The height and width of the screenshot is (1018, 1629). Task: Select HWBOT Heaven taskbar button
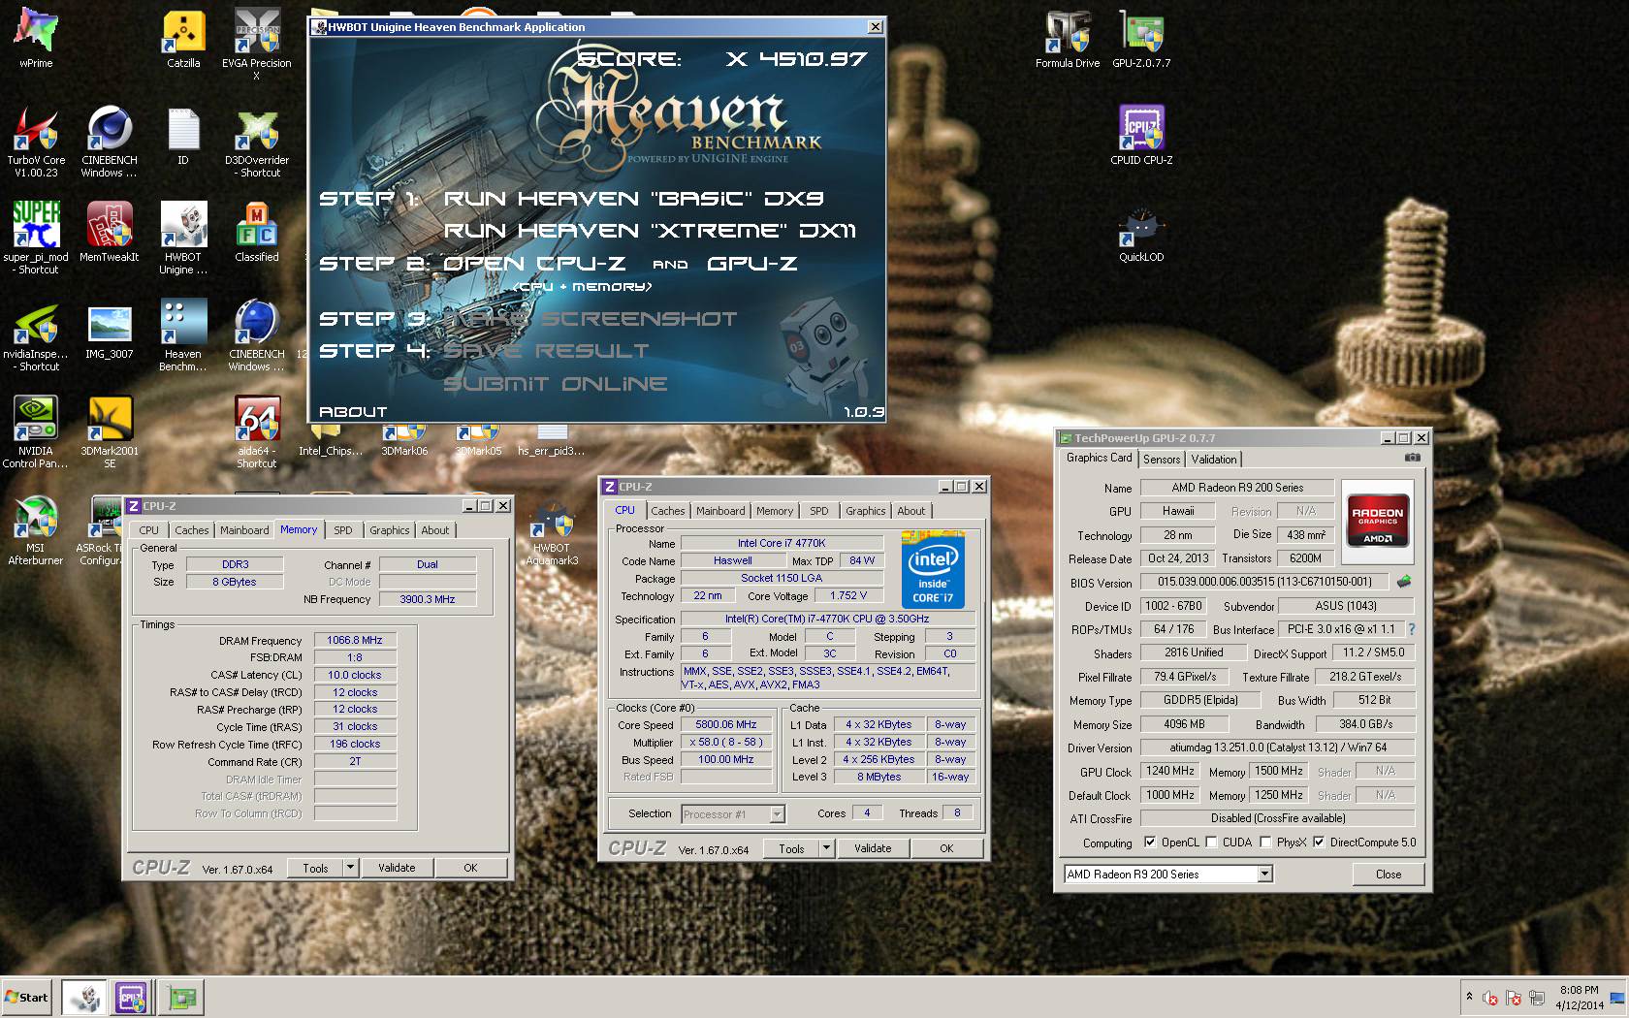[x=84, y=997]
